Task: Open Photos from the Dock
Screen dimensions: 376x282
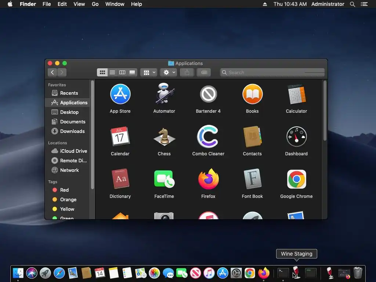Action: [155, 273]
